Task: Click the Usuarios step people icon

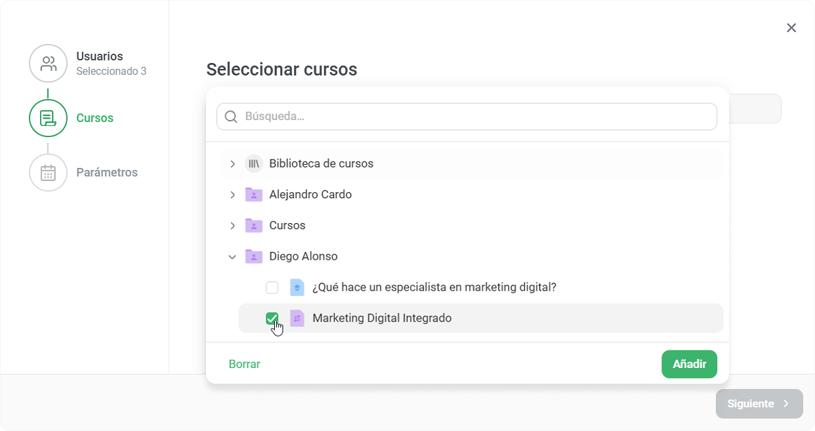Action: pyautogui.click(x=48, y=64)
